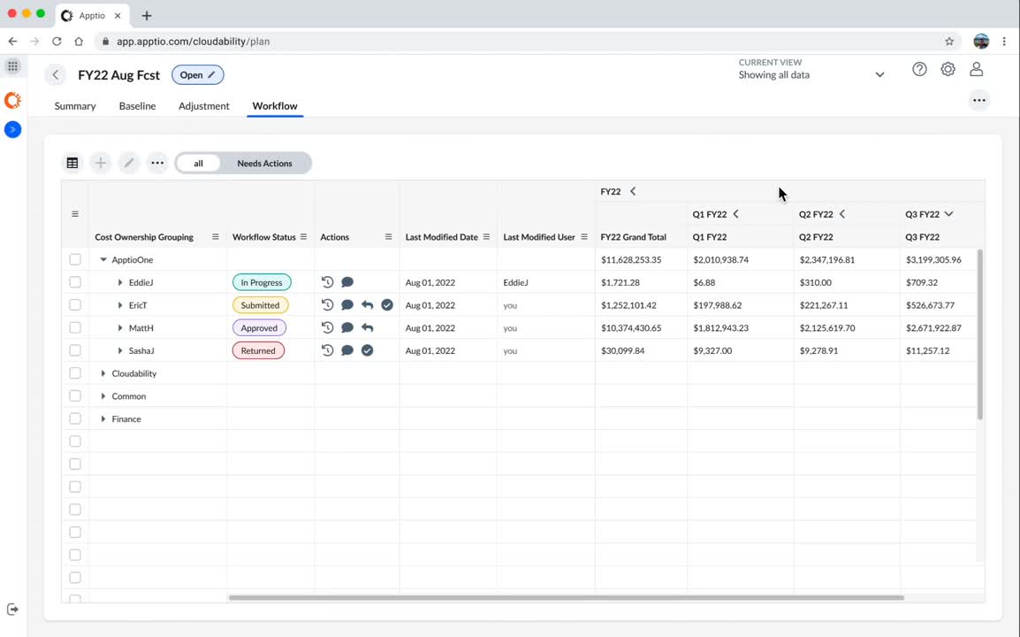Tick the Common row checkbox
This screenshot has width=1020, height=637.
(75, 396)
